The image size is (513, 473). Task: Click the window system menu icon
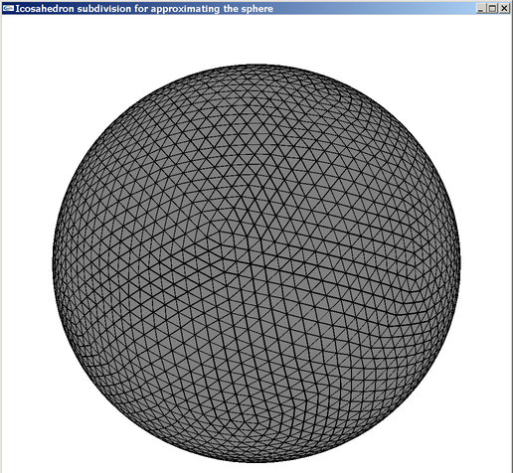pos(8,8)
